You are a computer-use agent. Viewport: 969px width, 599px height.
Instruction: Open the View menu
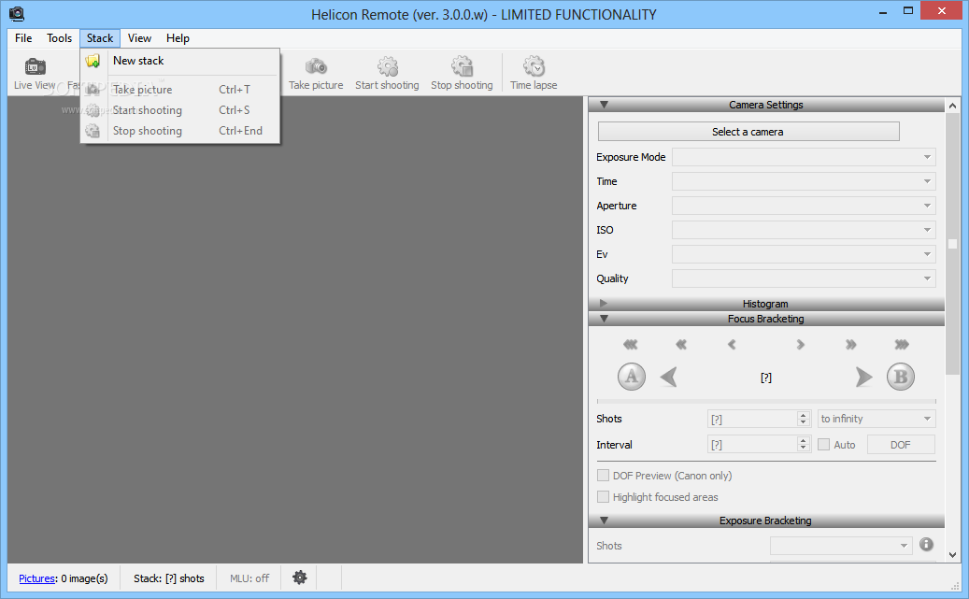pyautogui.click(x=139, y=38)
